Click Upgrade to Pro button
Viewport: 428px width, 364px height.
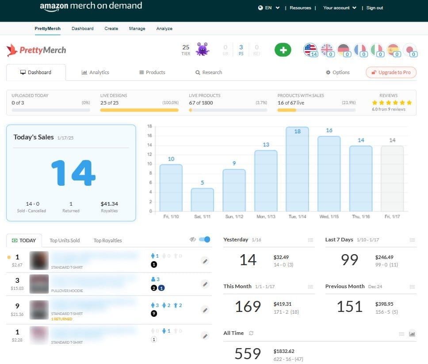click(391, 72)
